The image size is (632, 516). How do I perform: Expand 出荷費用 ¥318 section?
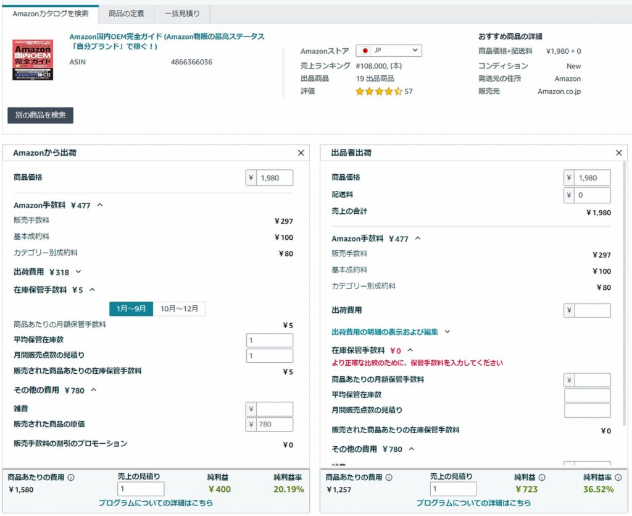pyautogui.click(x=78, y=271)
